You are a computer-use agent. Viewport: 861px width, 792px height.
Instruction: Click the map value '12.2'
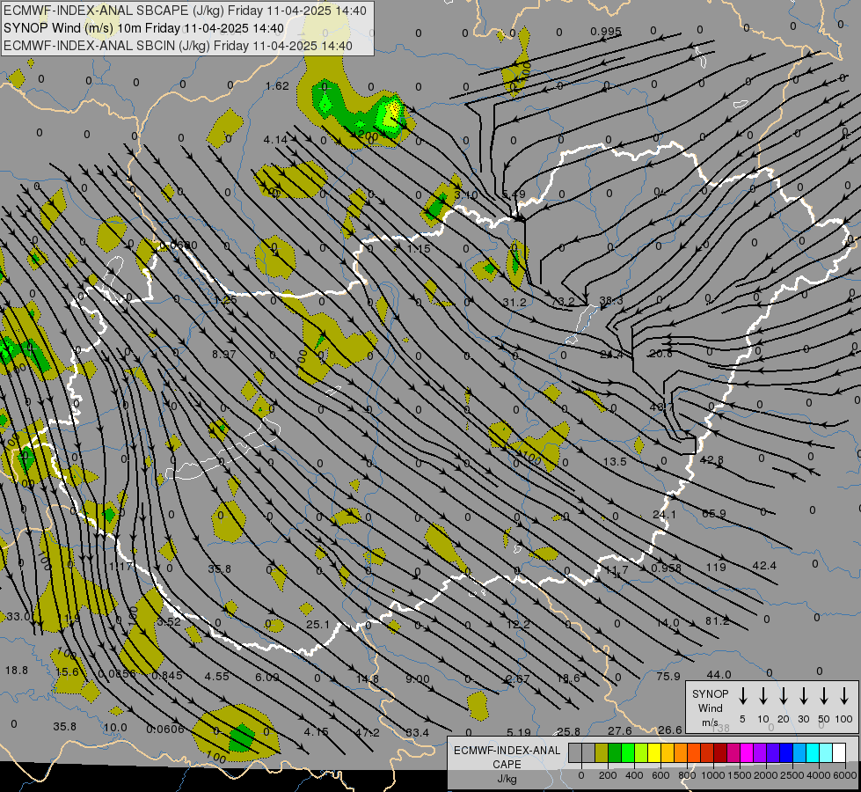tap(518, 625)
